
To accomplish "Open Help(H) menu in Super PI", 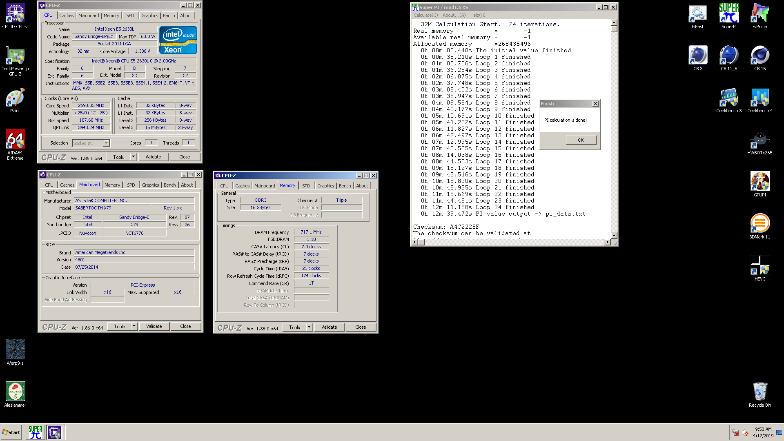I will (x=478, y=15).
